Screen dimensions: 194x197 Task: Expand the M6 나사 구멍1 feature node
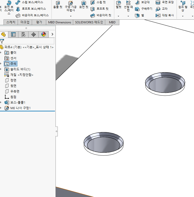1,108
